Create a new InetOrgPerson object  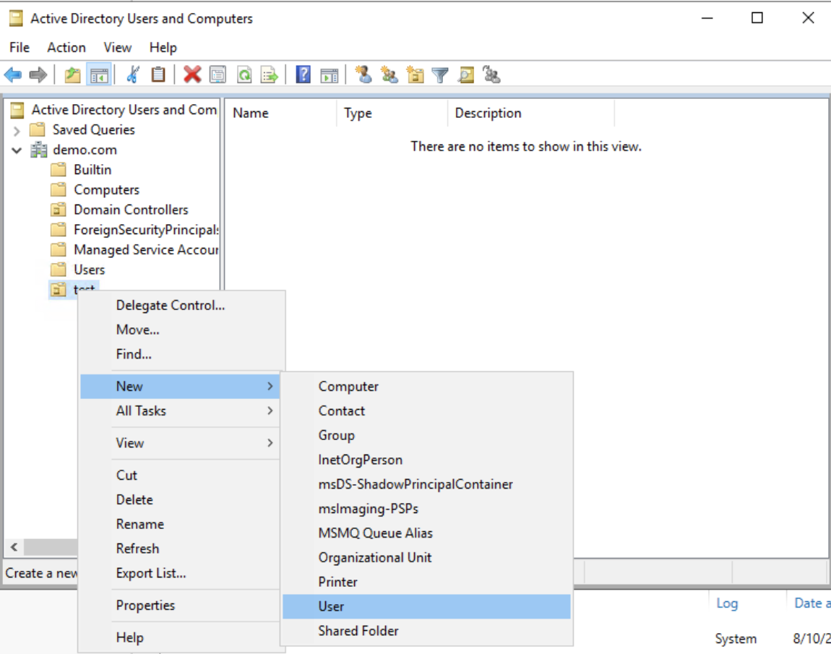(x=426, y=460)
